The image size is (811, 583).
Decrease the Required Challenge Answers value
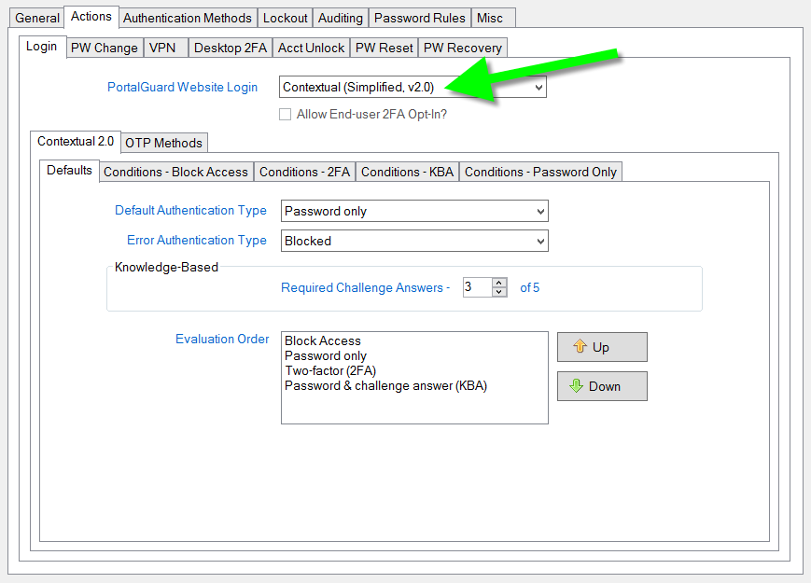499,292
